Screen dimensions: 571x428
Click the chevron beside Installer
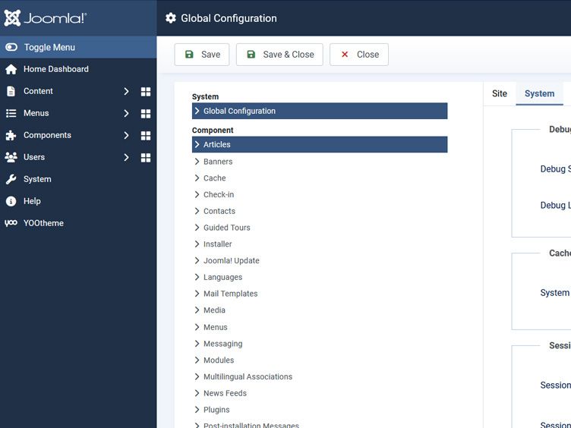[x=197, y=244]
